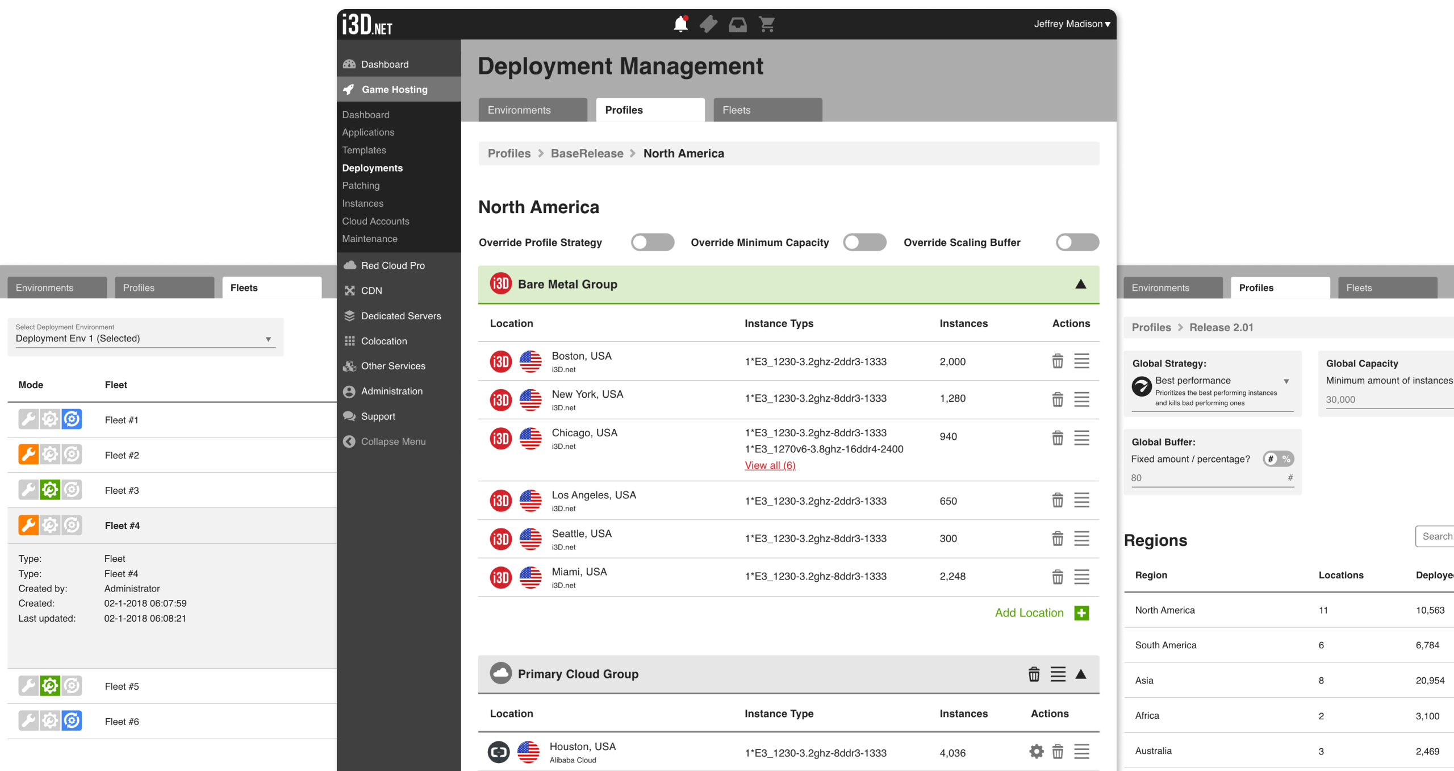This screenshot has width=1454, height=771.
Task: Open the shopping cart icon
Action: (767, 24)
